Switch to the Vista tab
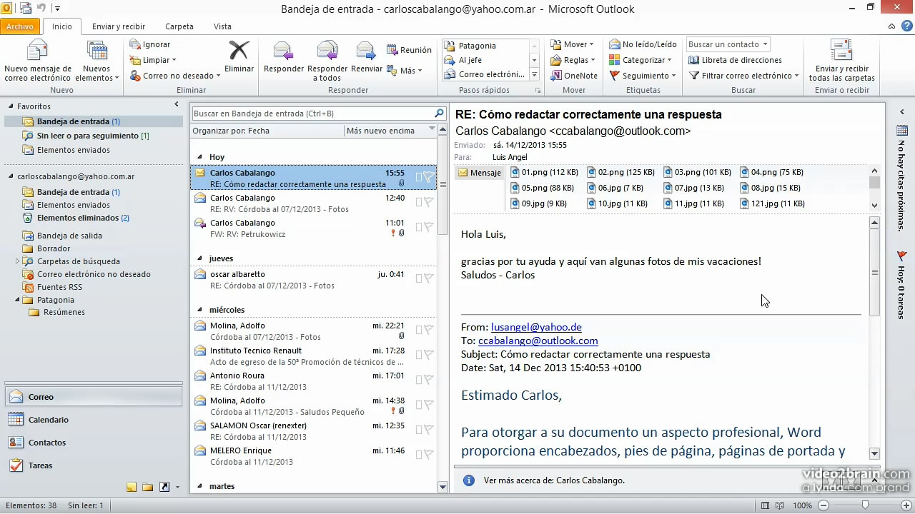Image resolution: width=915 pixels, height=514 pixels. (222, 26)
